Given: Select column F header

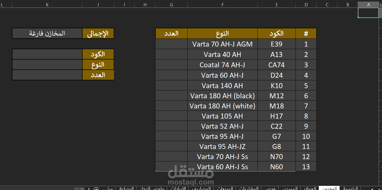Looking at the screenshot, I should tap(222, 5).
